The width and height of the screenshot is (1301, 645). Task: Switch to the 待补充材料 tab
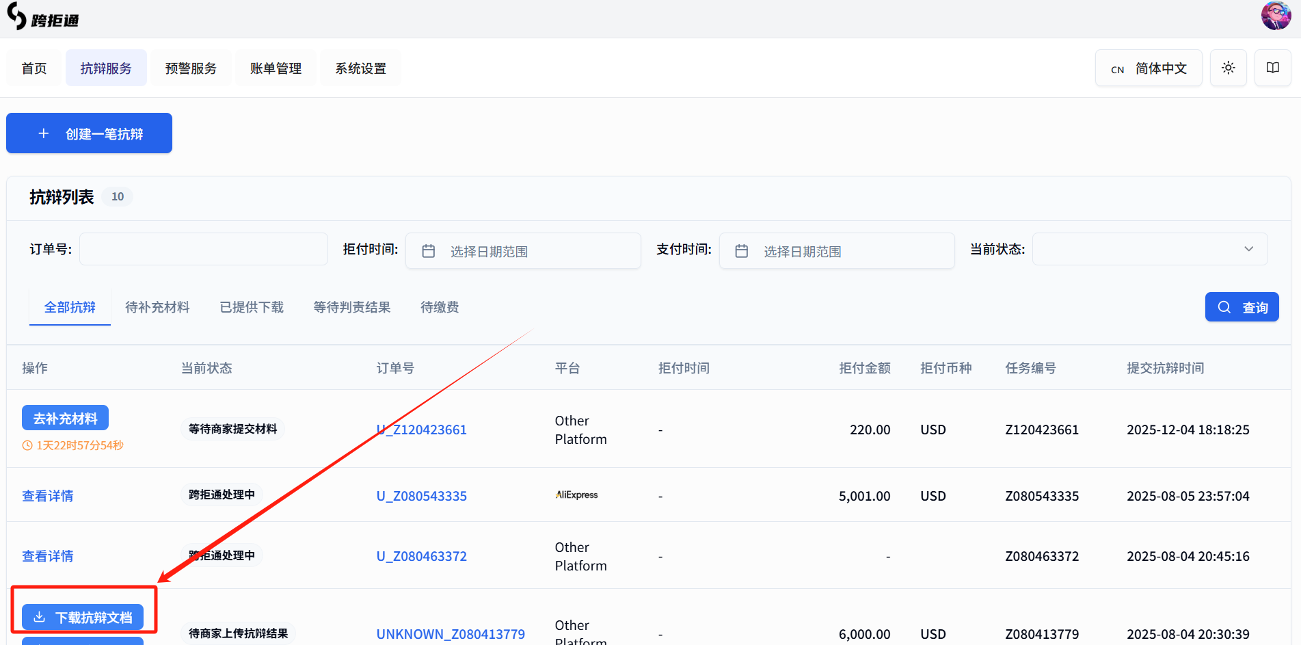[x=157, y=307]
